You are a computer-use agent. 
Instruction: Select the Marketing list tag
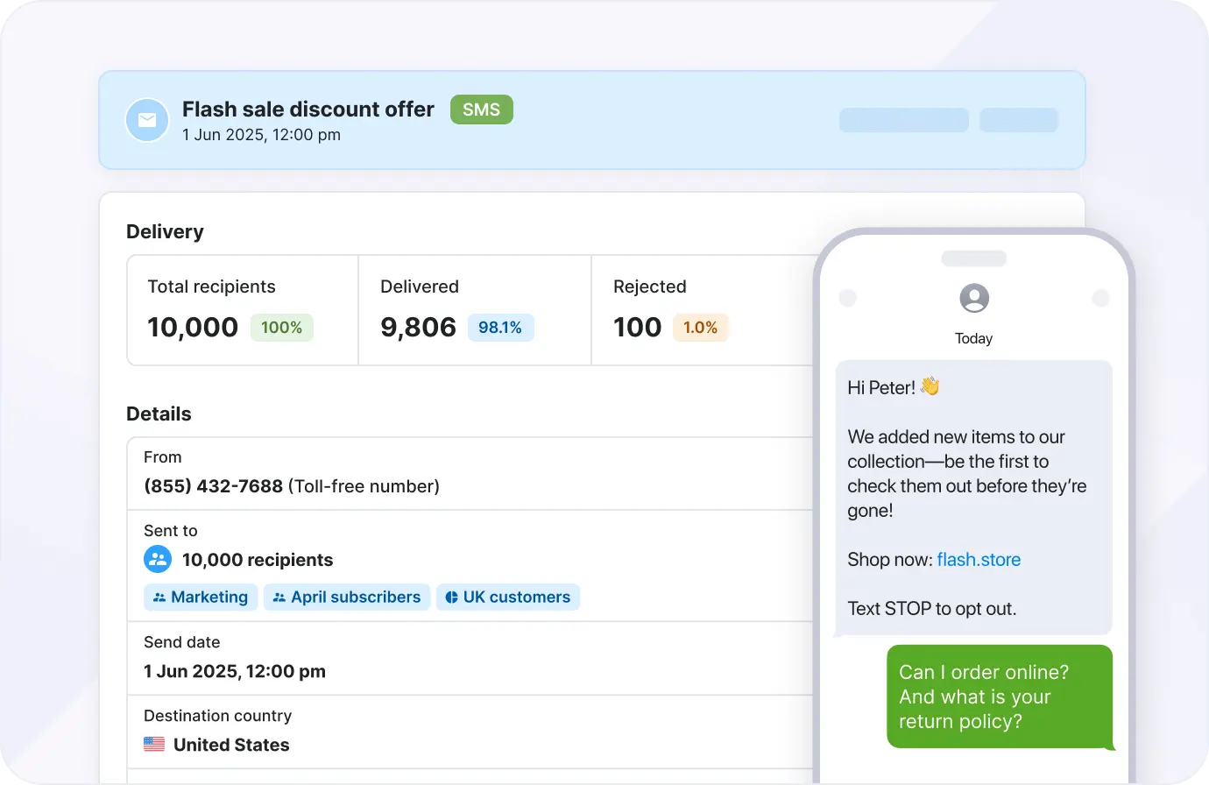201,598
